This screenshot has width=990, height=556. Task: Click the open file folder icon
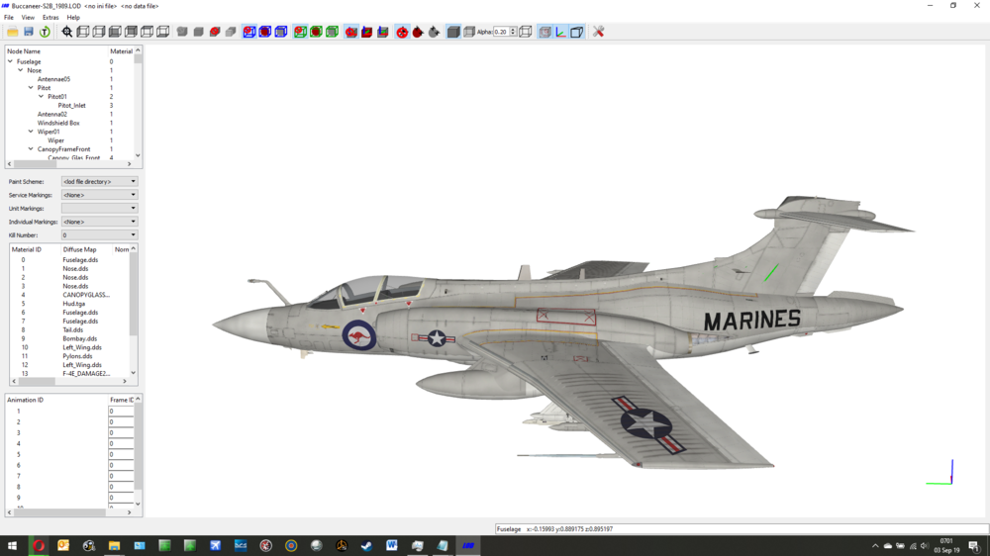[x=13, y=32]
